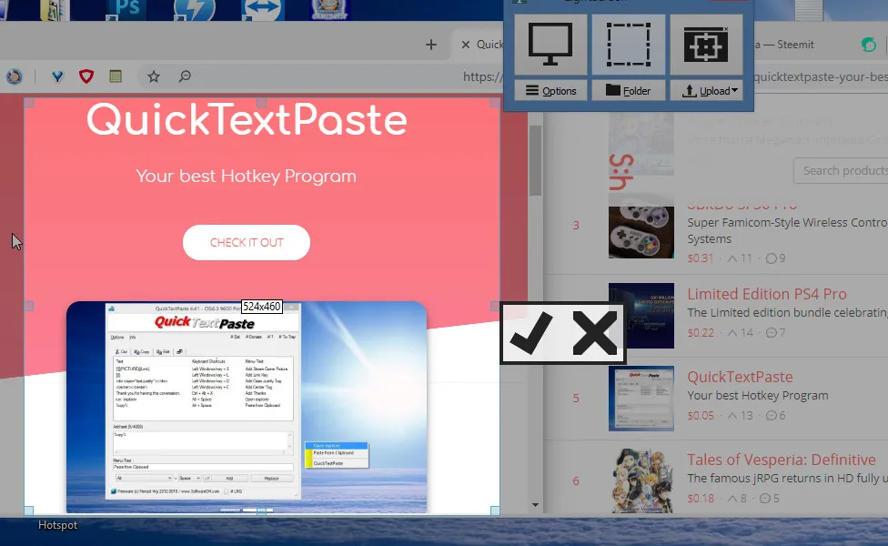Open the screenshots Folder button
Screen dimensions: 888x546
[628, 91]
